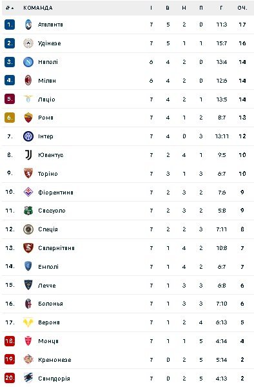Open the Кремонезе team page
The height and width of the screenshot is (387, 254).
coord(55,360)
